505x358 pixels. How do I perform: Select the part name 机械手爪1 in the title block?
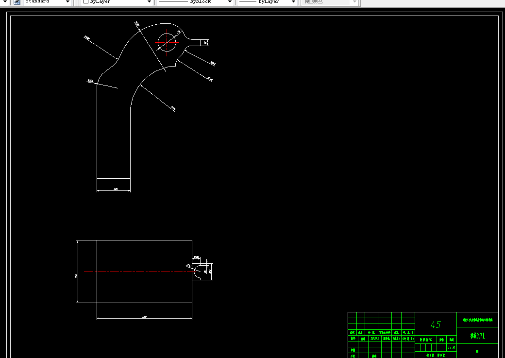478,336
